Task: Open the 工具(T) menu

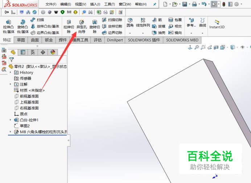Action: click(x=110, y=4)
